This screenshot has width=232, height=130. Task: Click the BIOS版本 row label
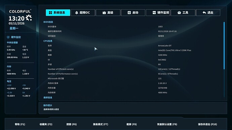tap(52, 27)
